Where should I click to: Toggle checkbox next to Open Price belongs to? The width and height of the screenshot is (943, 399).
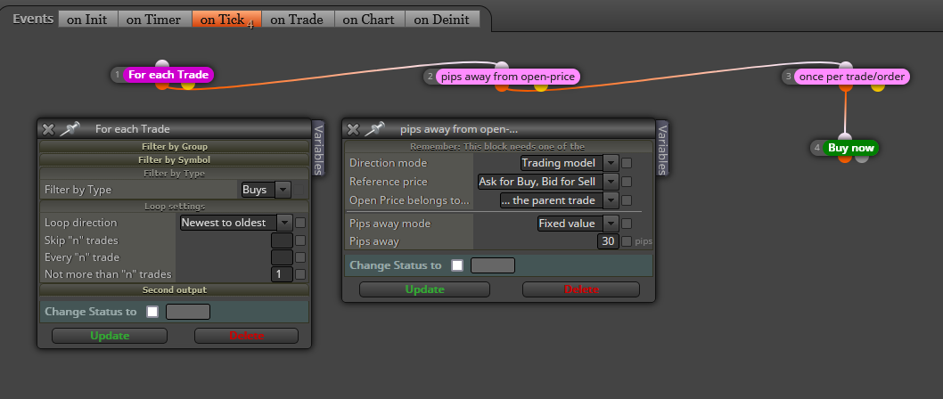click(x=627, y=200)
